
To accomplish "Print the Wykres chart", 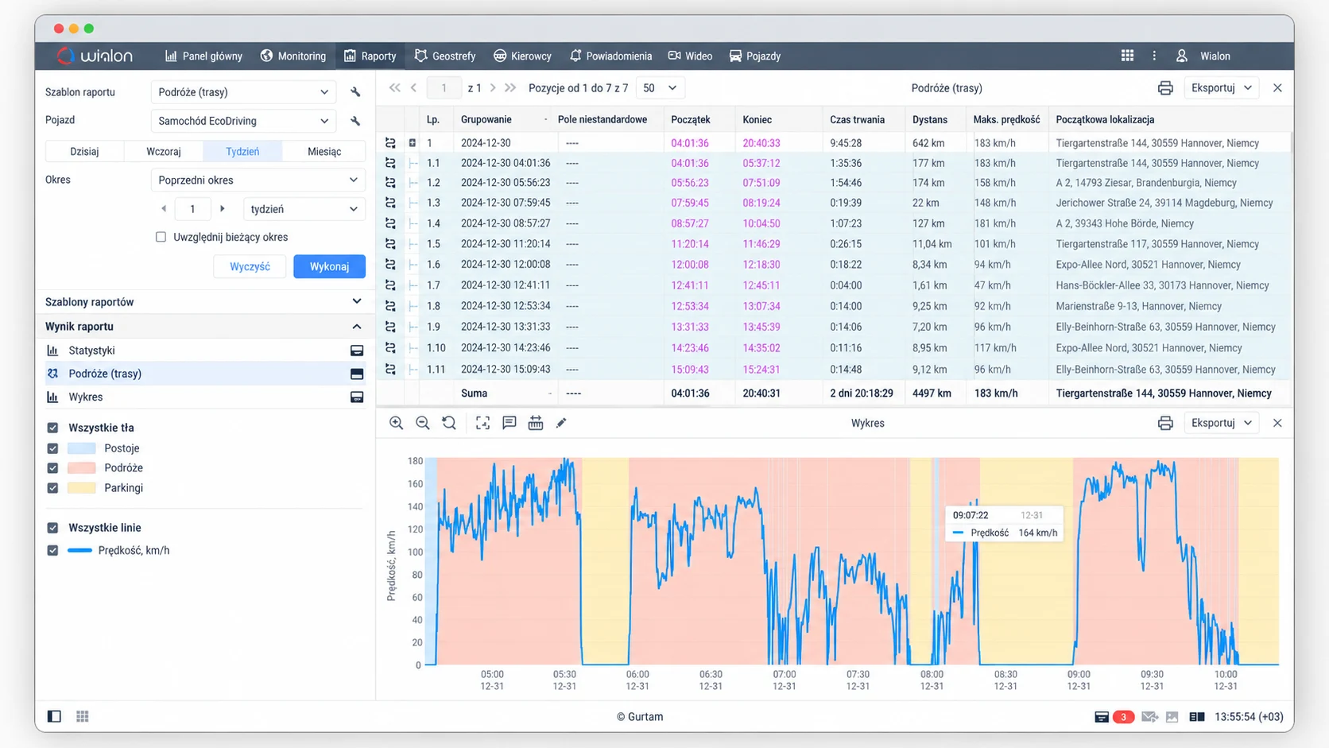I will click(1165, 423).
